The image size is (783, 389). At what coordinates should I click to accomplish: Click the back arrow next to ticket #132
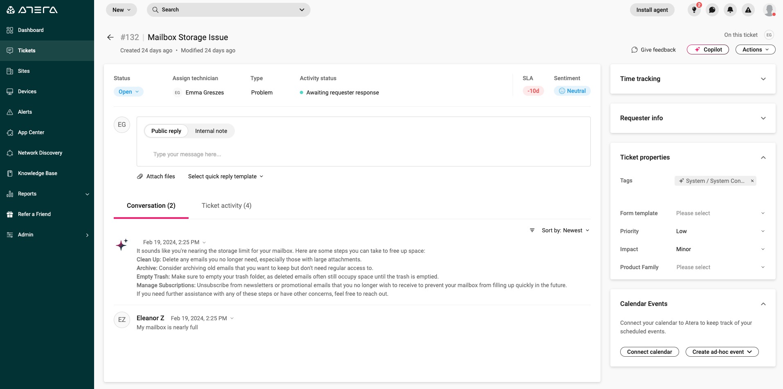110,37
